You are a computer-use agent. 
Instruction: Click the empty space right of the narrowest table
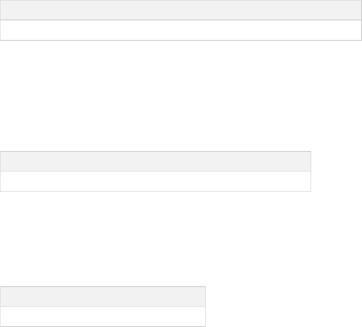click(x=282, y=307)
